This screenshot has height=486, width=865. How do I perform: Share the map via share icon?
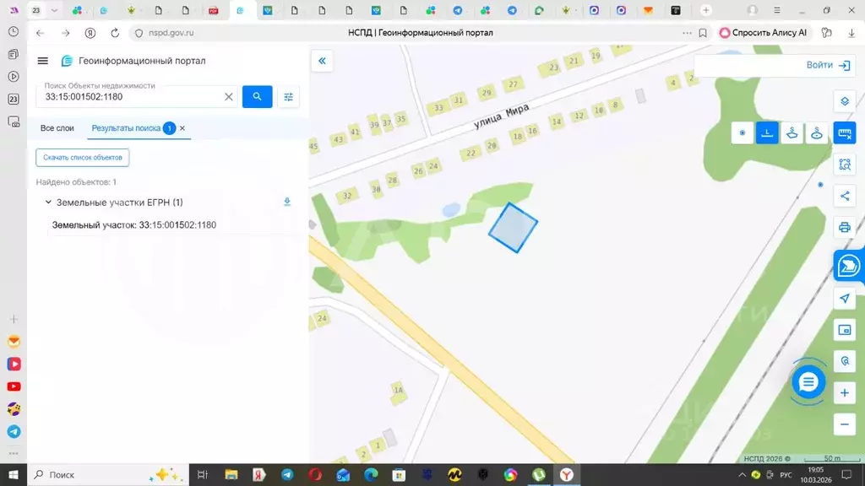[845, 196]
